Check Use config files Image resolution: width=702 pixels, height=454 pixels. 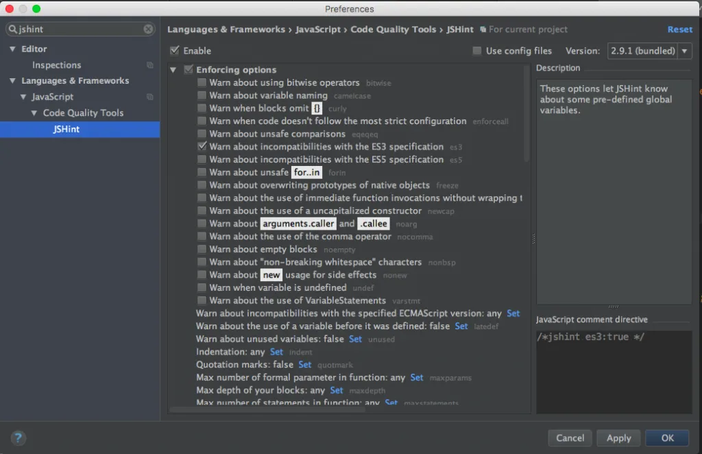point(477,51)
